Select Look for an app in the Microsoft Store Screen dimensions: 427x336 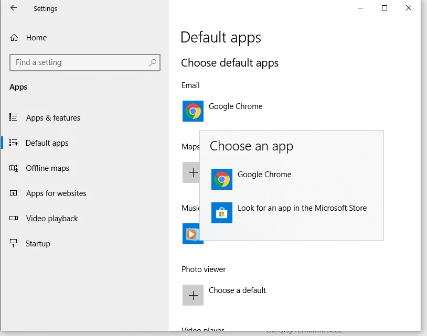point(302,208)
